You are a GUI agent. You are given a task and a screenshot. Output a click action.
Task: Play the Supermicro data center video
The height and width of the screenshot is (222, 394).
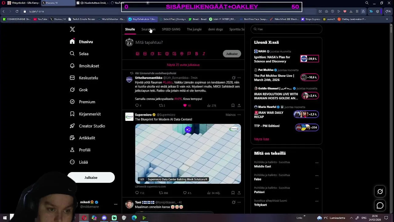coord(188,154)
